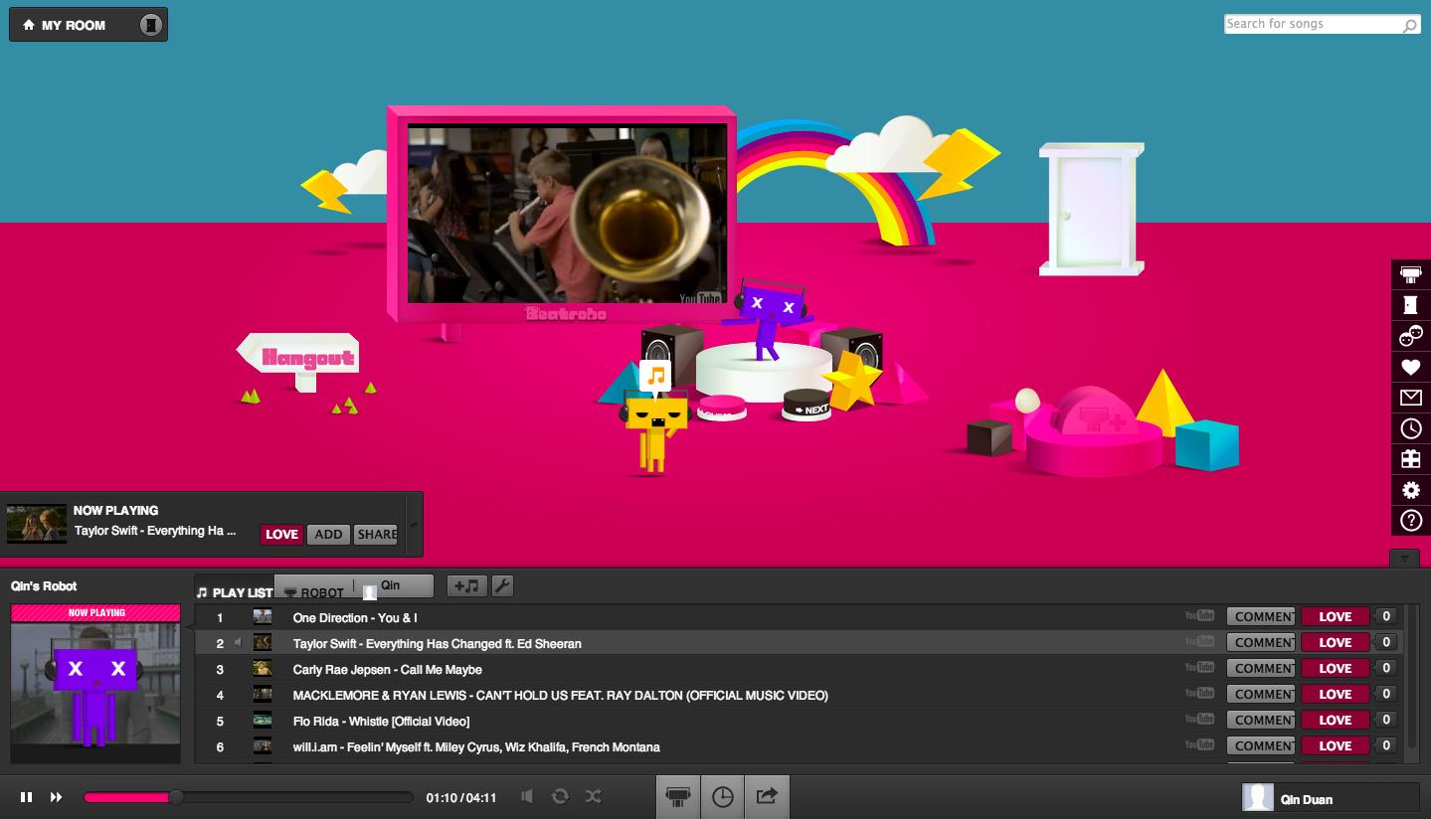1431x819 pixels.
Task: Pause the currently playing song
Action: (27, 796)
